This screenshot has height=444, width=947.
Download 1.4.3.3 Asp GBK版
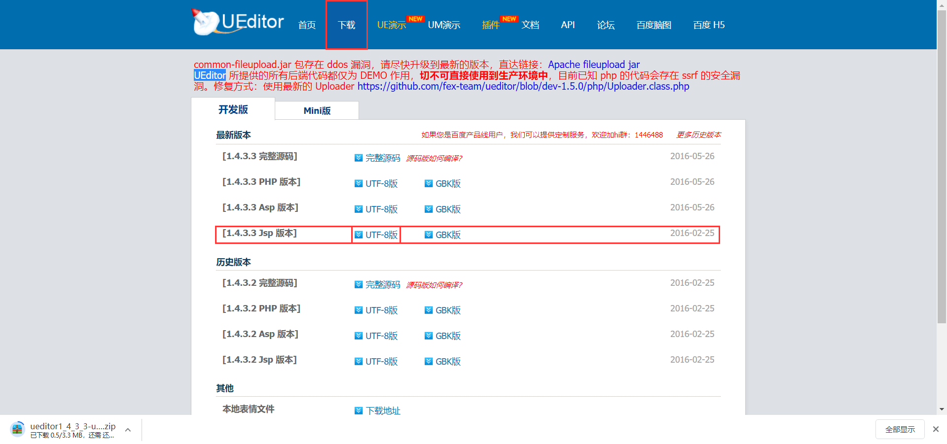point(448,209)
